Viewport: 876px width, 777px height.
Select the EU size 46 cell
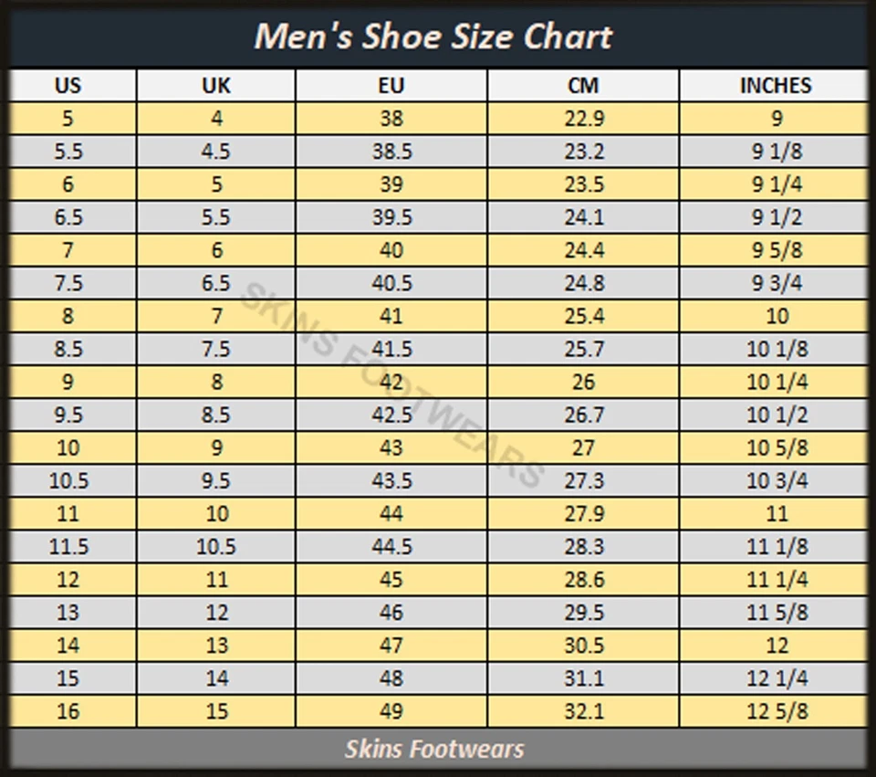pyautogui.click(x=391, y=613)
